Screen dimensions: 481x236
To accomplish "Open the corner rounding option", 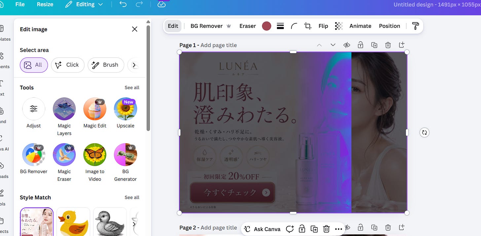I will tap(294, 26).
